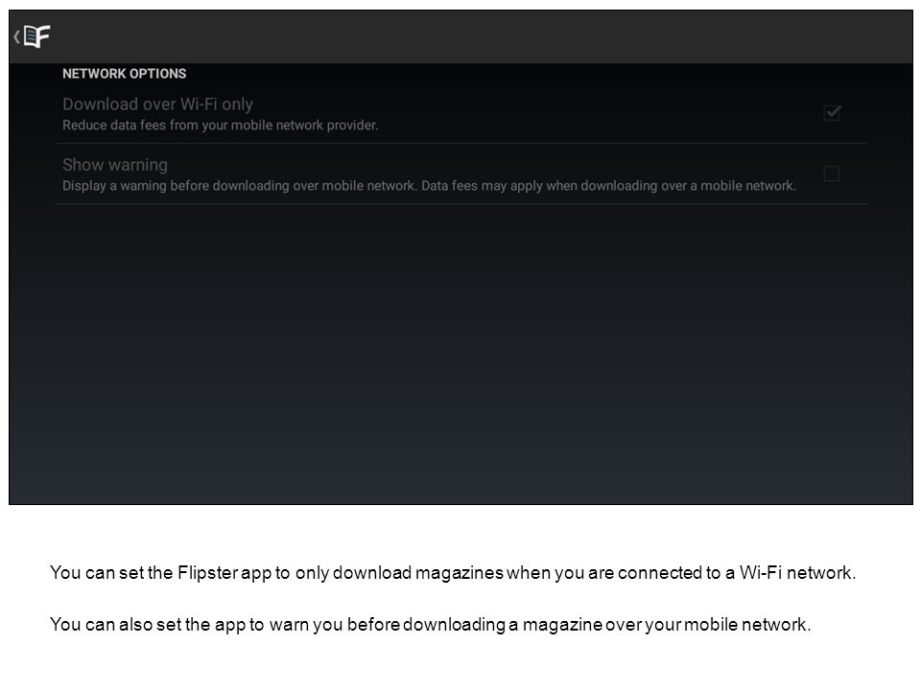The image size is (921, 690).
Task: Click the caption about downloading magazines on Wi-Fi
Action: click(453, 573)
